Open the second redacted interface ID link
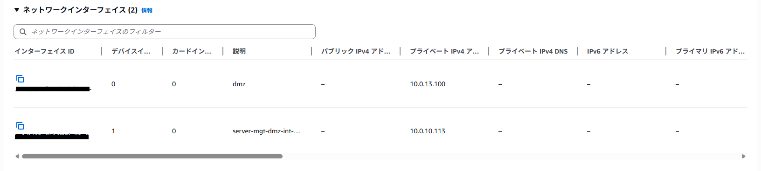 pos(52,136)
